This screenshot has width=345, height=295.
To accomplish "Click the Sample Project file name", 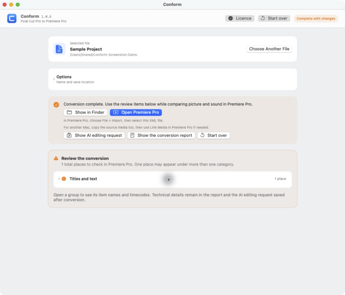I will (x=86, y=49).
